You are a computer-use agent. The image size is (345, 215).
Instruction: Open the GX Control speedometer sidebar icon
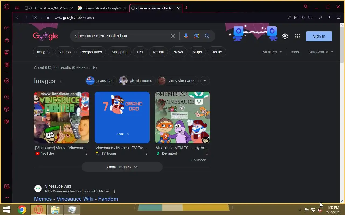click(7, 28)
